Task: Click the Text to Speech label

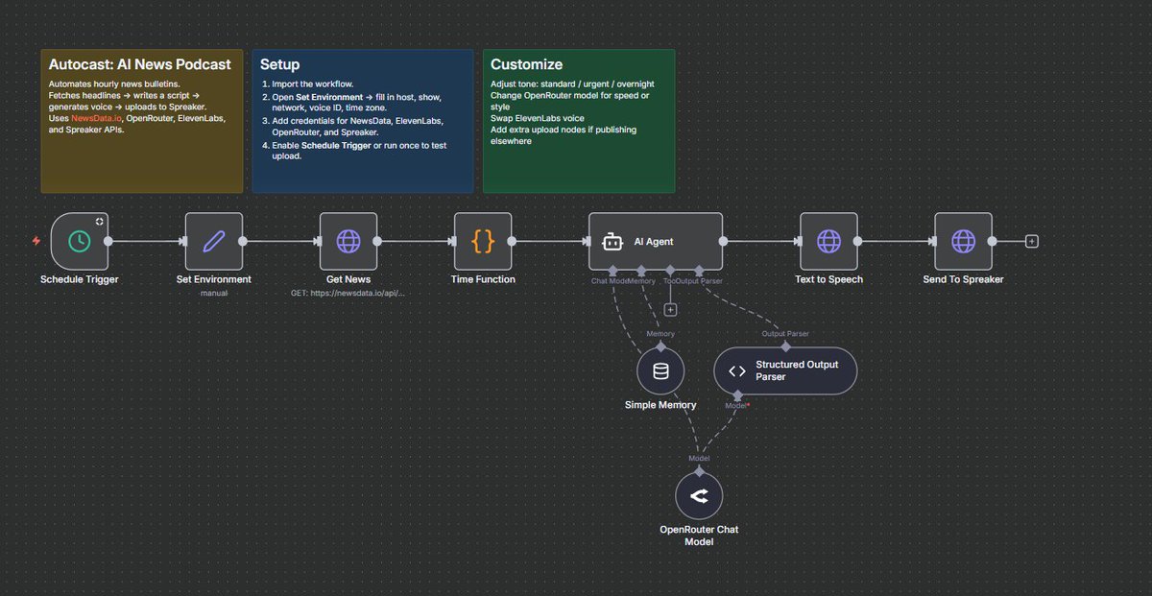Action: 828,279
